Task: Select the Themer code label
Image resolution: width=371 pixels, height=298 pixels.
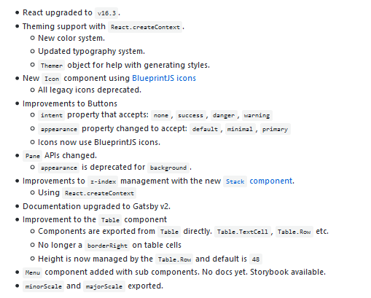Action: tap(52, 66)
